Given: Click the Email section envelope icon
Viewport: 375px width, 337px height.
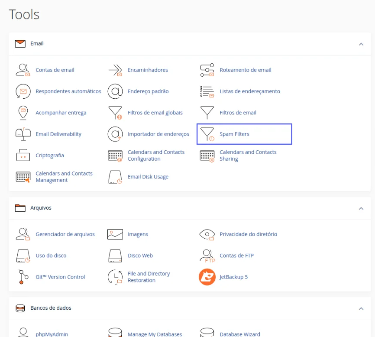Looking at the screenshot, I should click(x=20, y=44).
